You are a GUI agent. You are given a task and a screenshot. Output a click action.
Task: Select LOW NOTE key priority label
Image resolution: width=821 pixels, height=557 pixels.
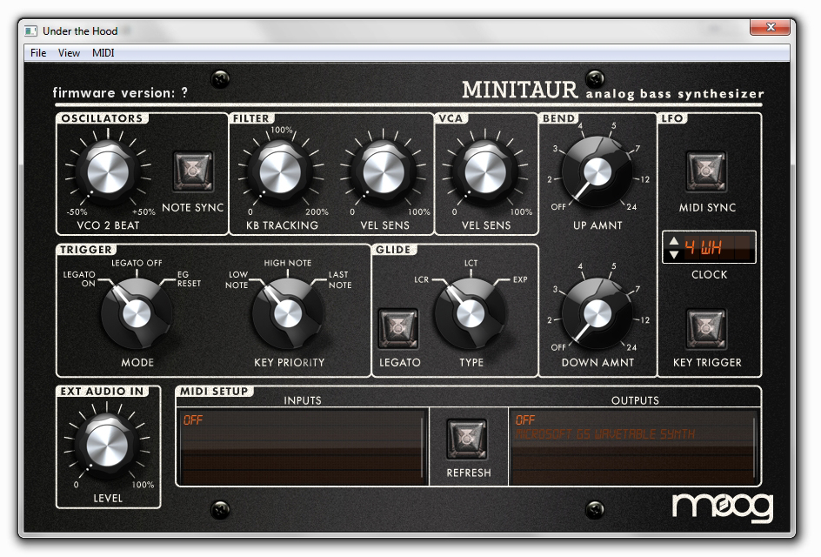[237, 280]
